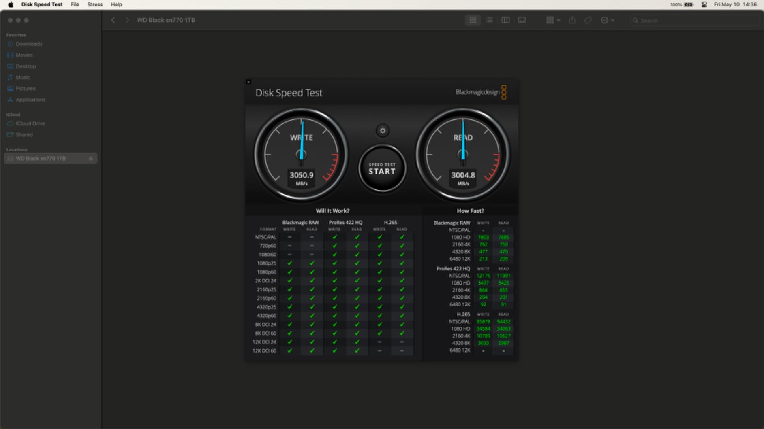Eject WD Black sn770 1TB drive
This screenshot has width=764, height=429.
point(91,159)
